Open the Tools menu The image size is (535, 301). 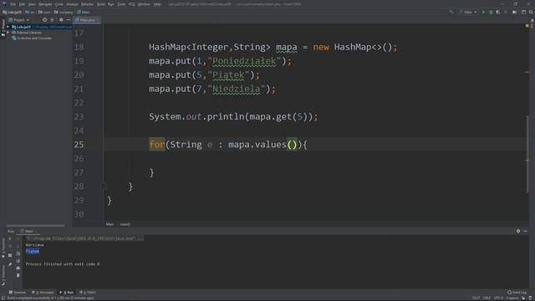pyautogui.click(x=121, y=4)
